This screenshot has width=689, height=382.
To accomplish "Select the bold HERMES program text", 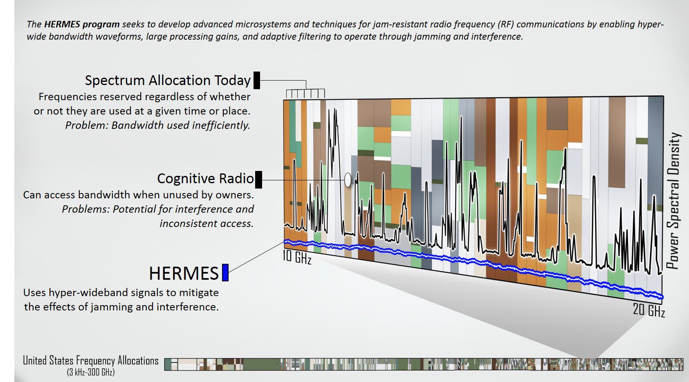I will point(82,24).
